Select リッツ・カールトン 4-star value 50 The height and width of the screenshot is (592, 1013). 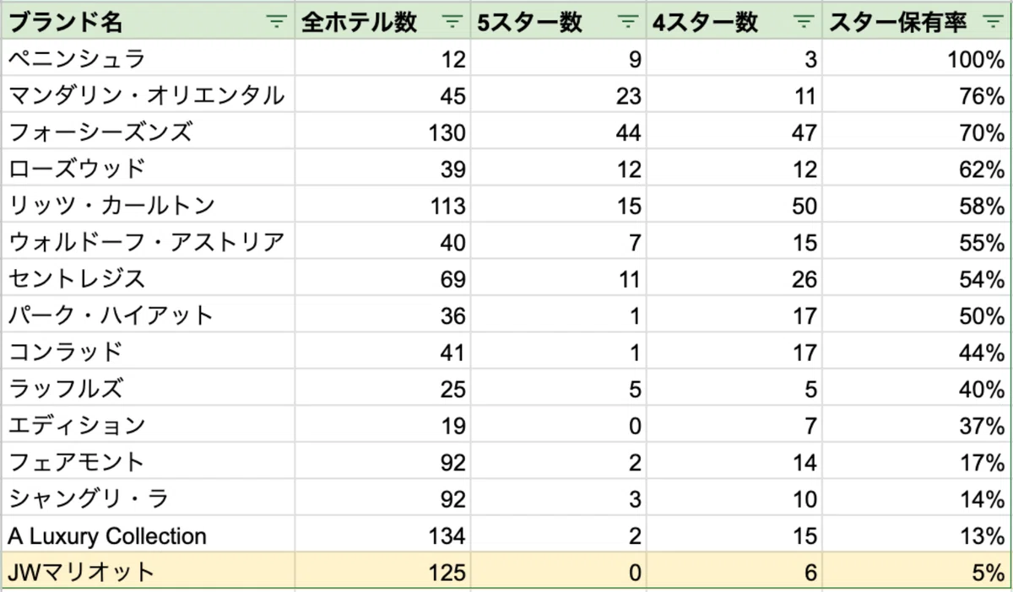[734, 206]
